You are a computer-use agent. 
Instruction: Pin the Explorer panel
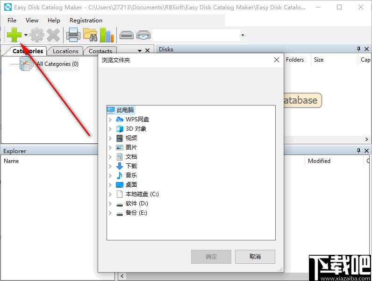click(x=358, y=151)
